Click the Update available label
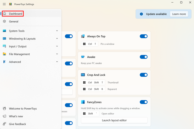 156,14
